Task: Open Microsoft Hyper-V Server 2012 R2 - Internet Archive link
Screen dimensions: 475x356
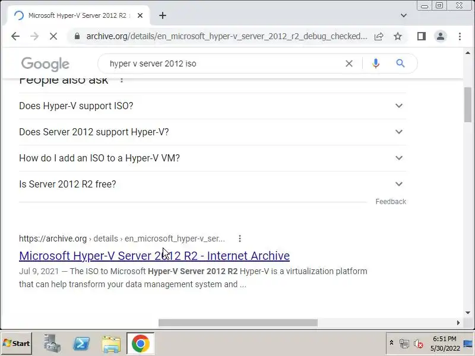Action: coord(154,256)
